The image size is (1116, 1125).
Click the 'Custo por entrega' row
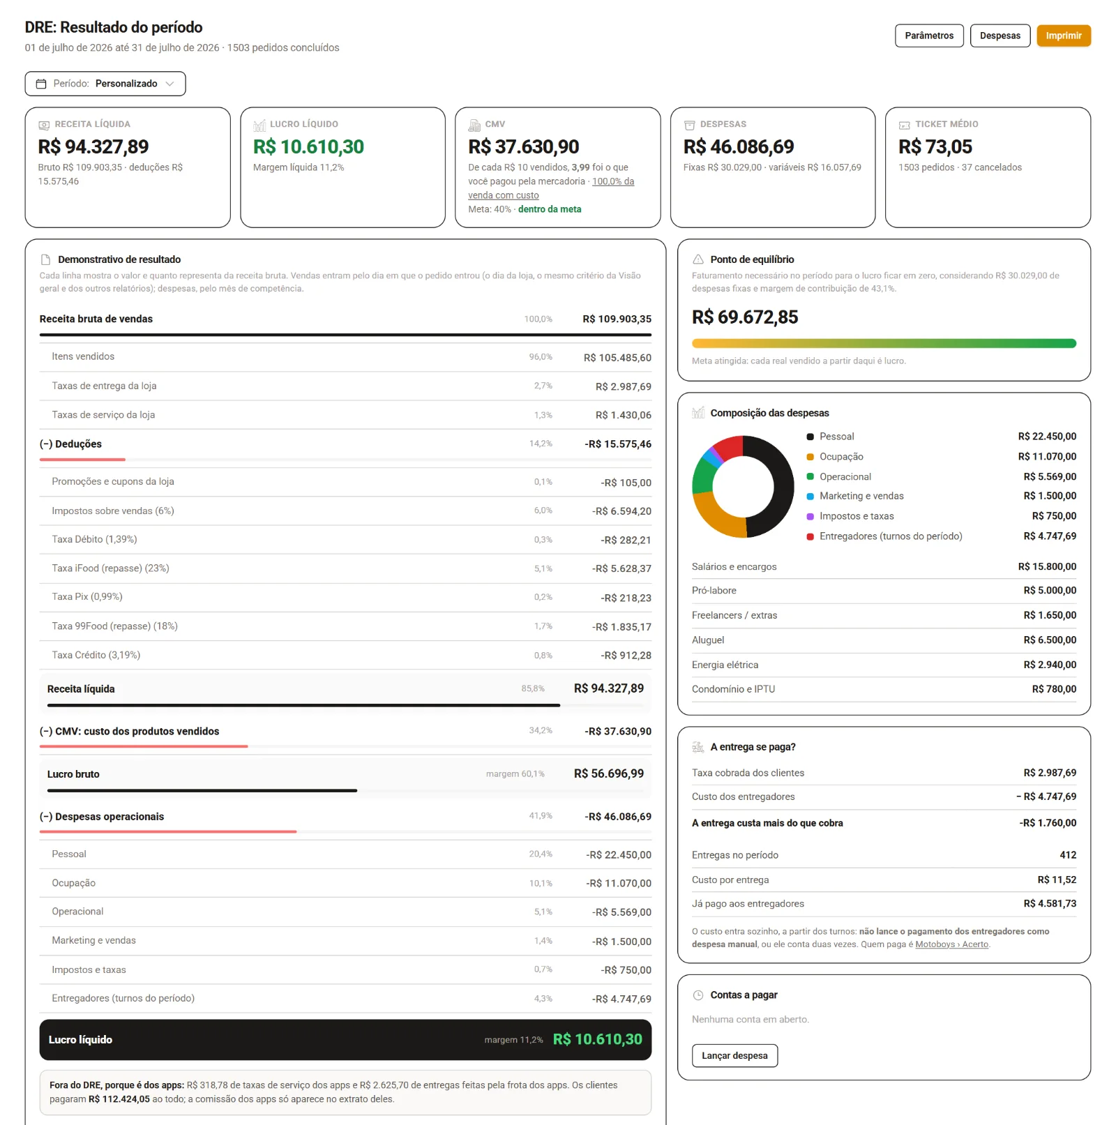tap(884, 880)
